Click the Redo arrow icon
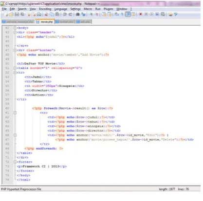This screenshot has width=203, height=201. tap(70, 15)
